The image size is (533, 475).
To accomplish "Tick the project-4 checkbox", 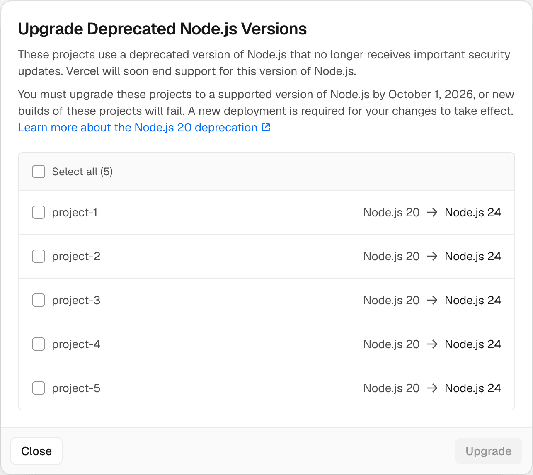I will pos(39,344).
